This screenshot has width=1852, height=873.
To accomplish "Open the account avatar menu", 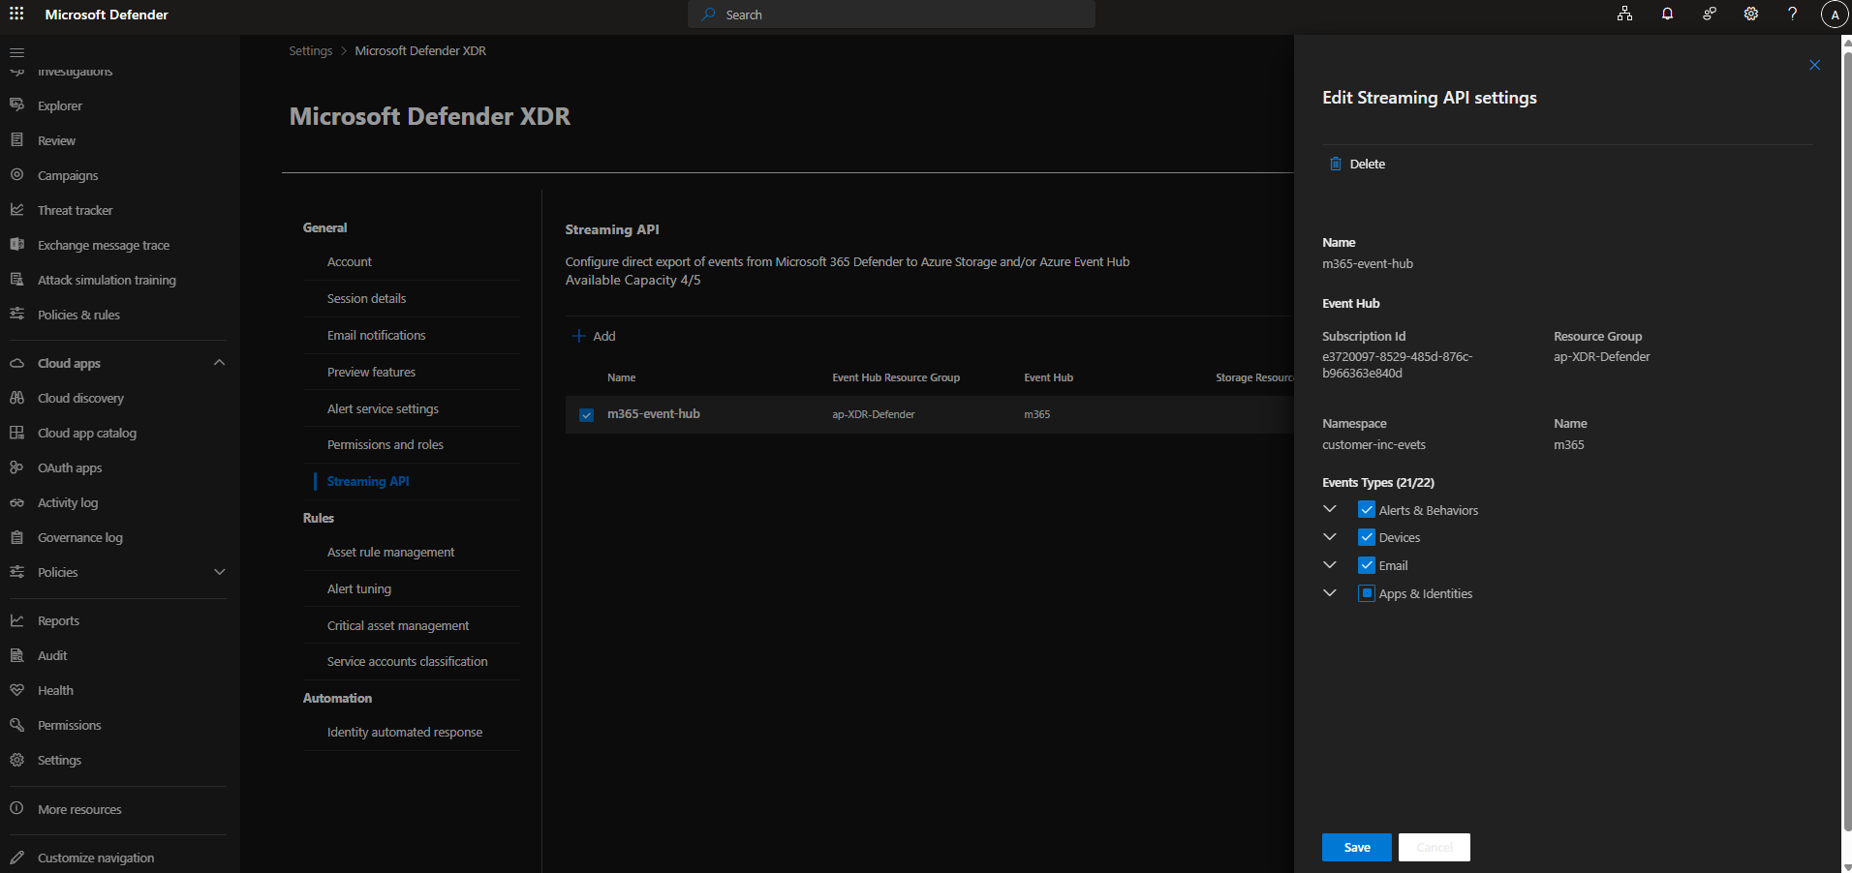I will pos(1835,15).
